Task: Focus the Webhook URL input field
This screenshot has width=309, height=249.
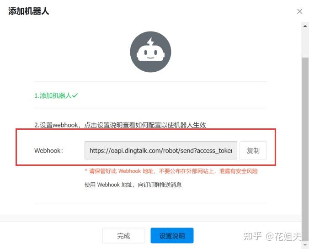Action: click(x=161, y=150)
